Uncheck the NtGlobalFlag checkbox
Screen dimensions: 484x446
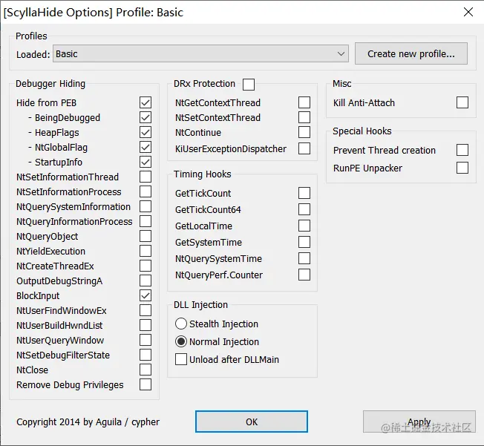pyautogui.click(x=145, y=147)
